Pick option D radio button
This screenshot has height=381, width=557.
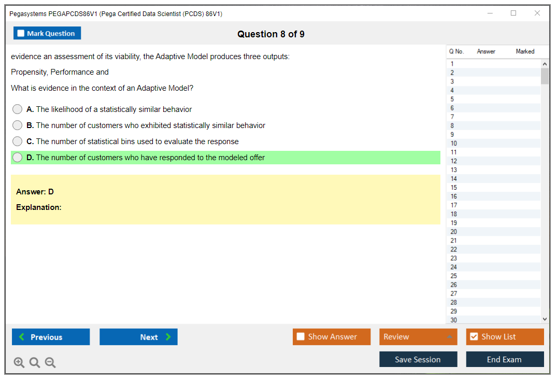[x=18, y=158]
